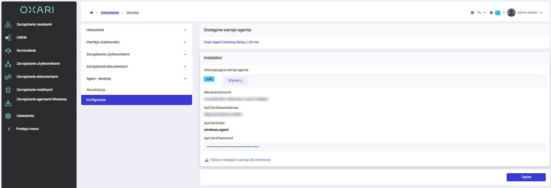Click into the ApiClientPassword field
551x188 pixels.
(x=374, y=147)
